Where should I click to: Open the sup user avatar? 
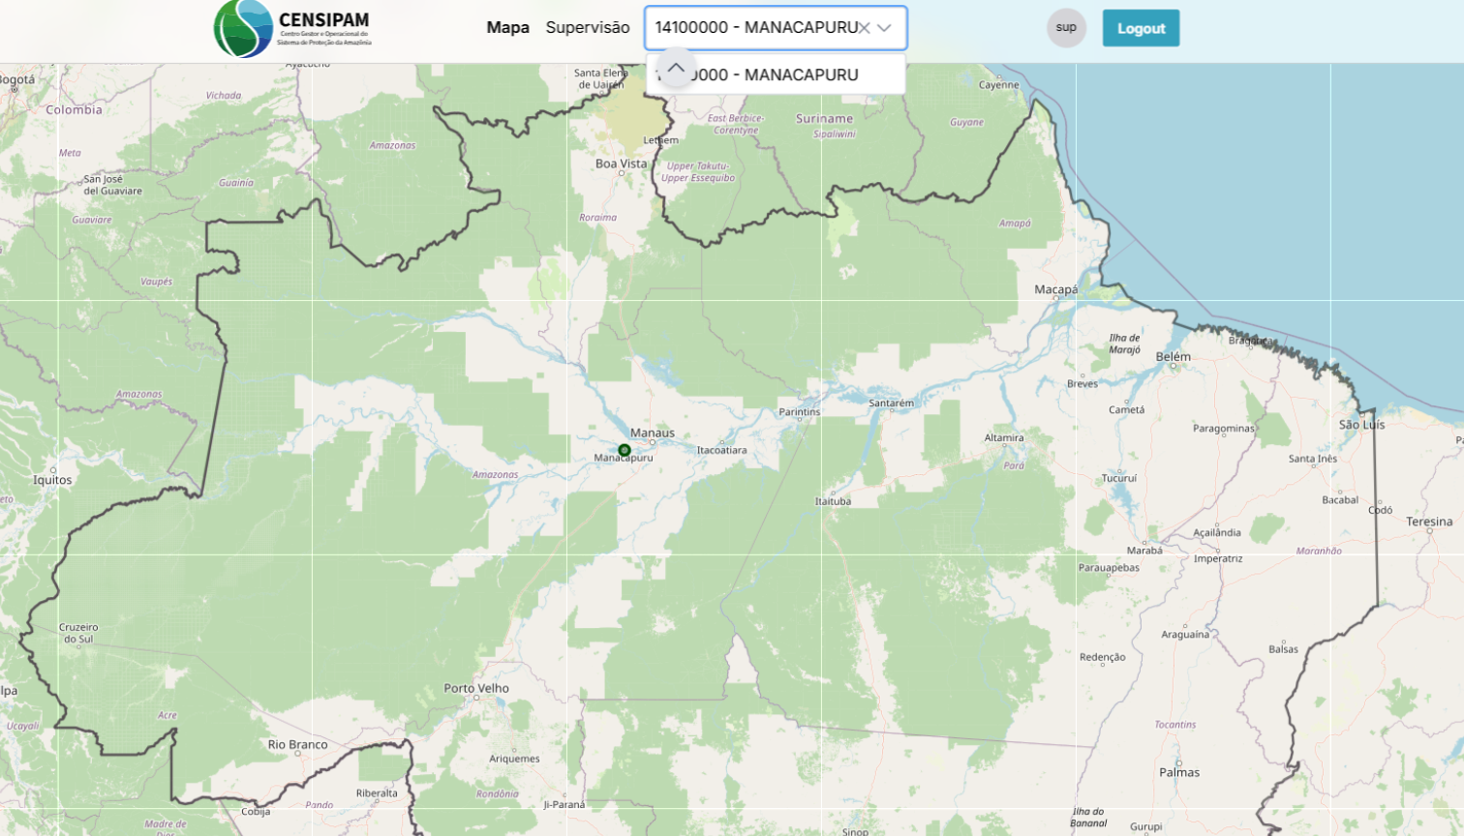point(1066,28)
